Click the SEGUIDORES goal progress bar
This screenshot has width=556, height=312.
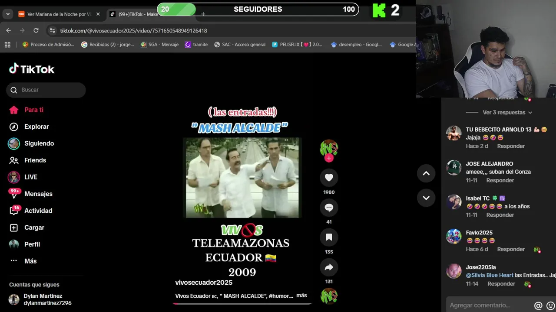tap(258, 9)
